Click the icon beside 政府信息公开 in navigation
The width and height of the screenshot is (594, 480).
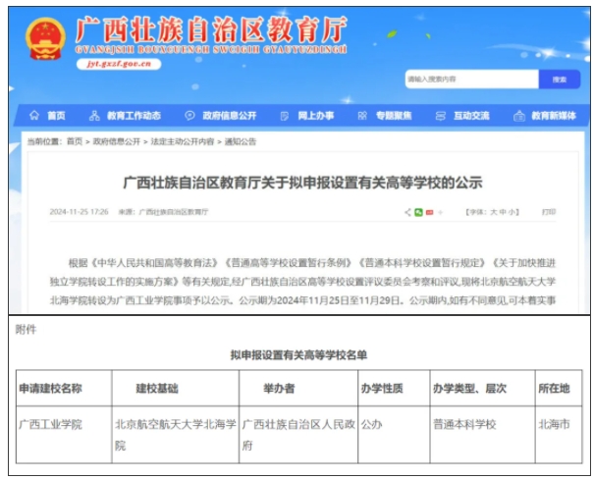click(x=189, y=116)
